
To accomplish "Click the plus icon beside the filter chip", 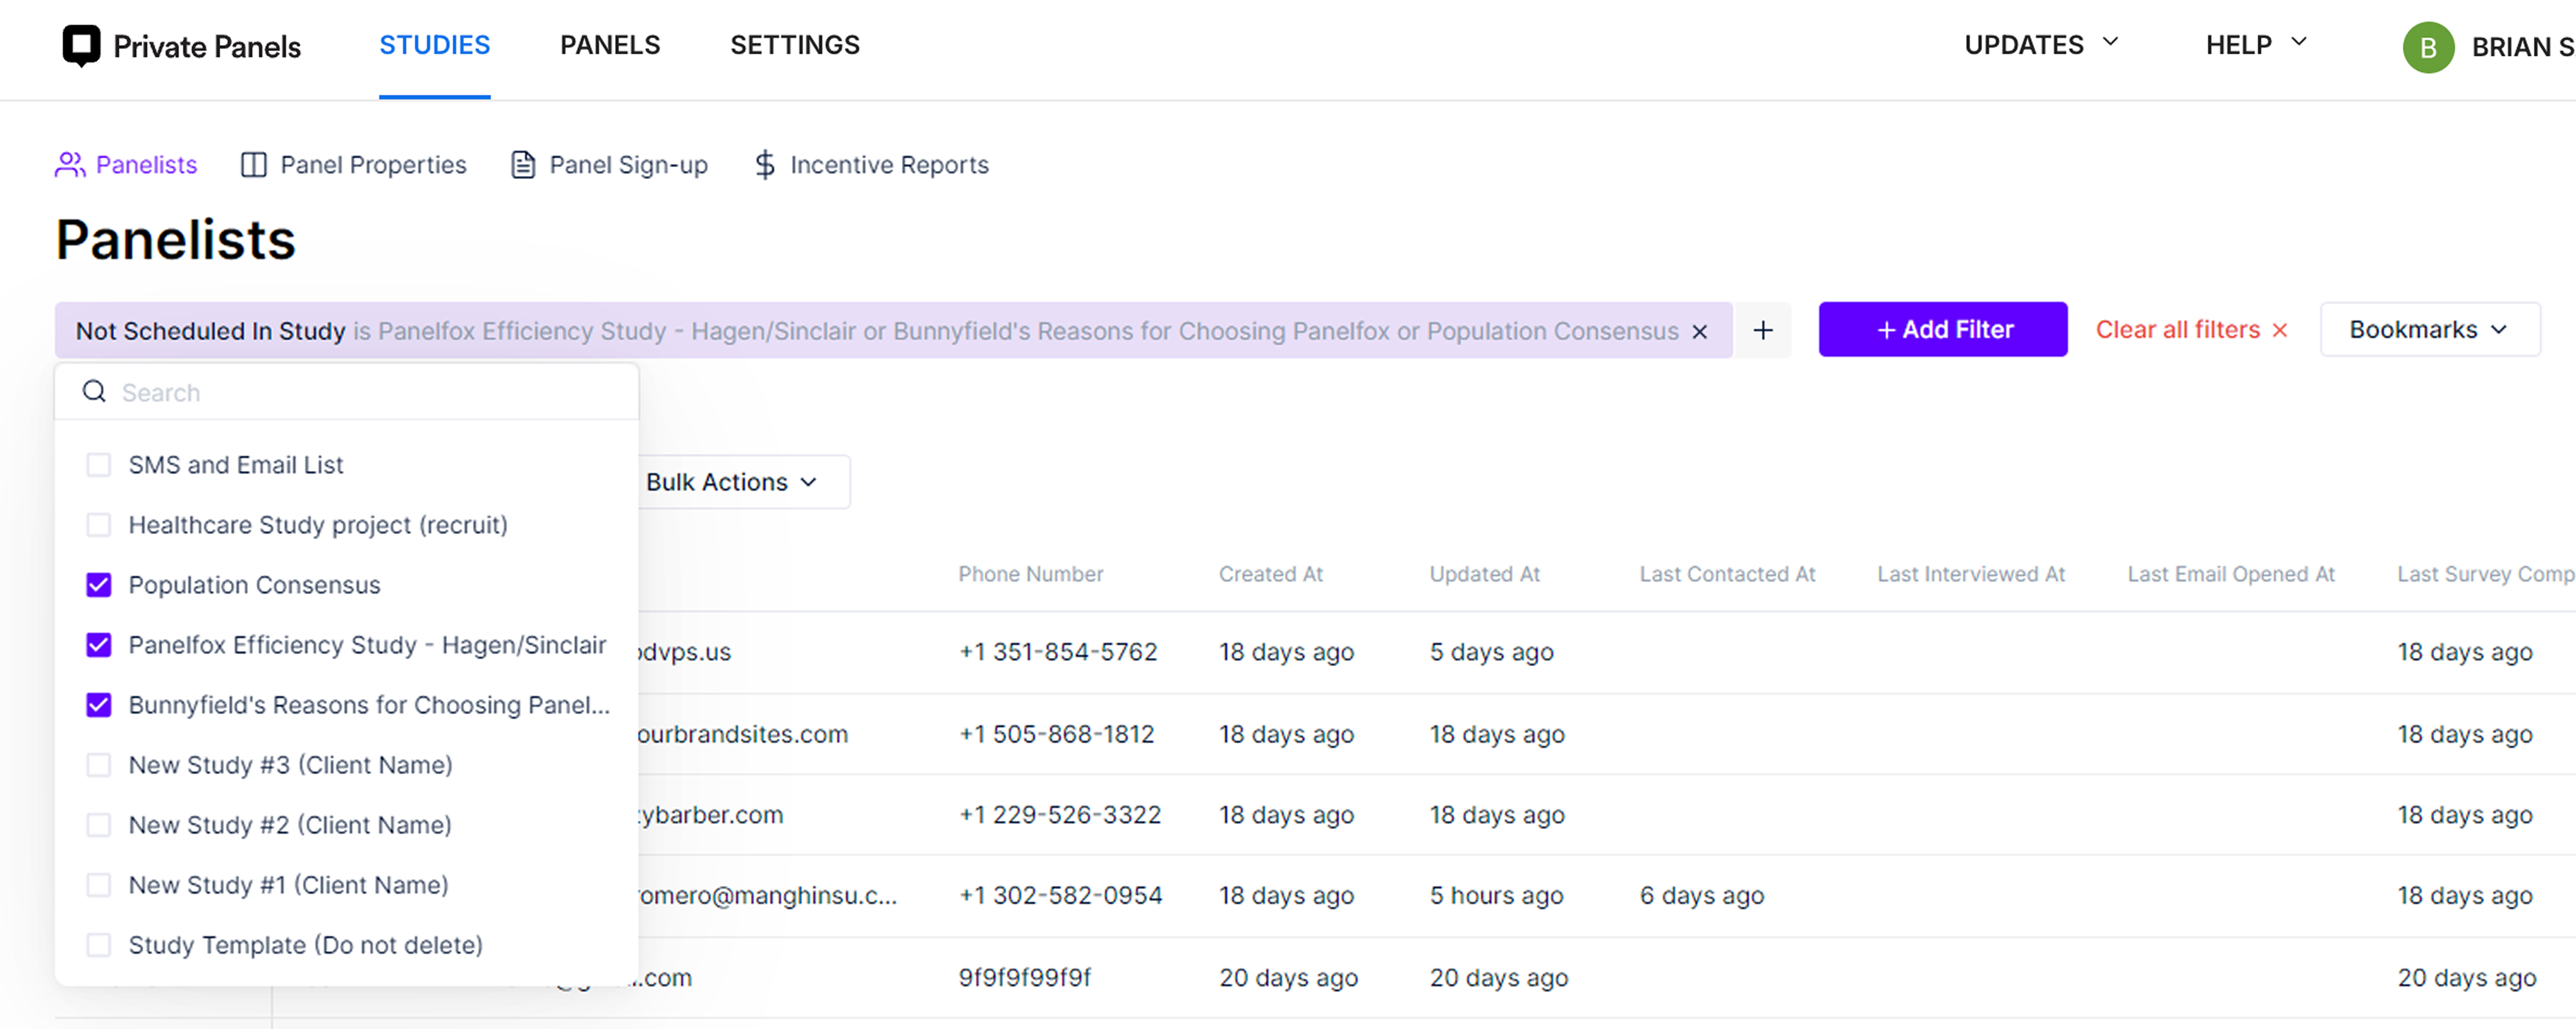I will tap(1763, 330).
